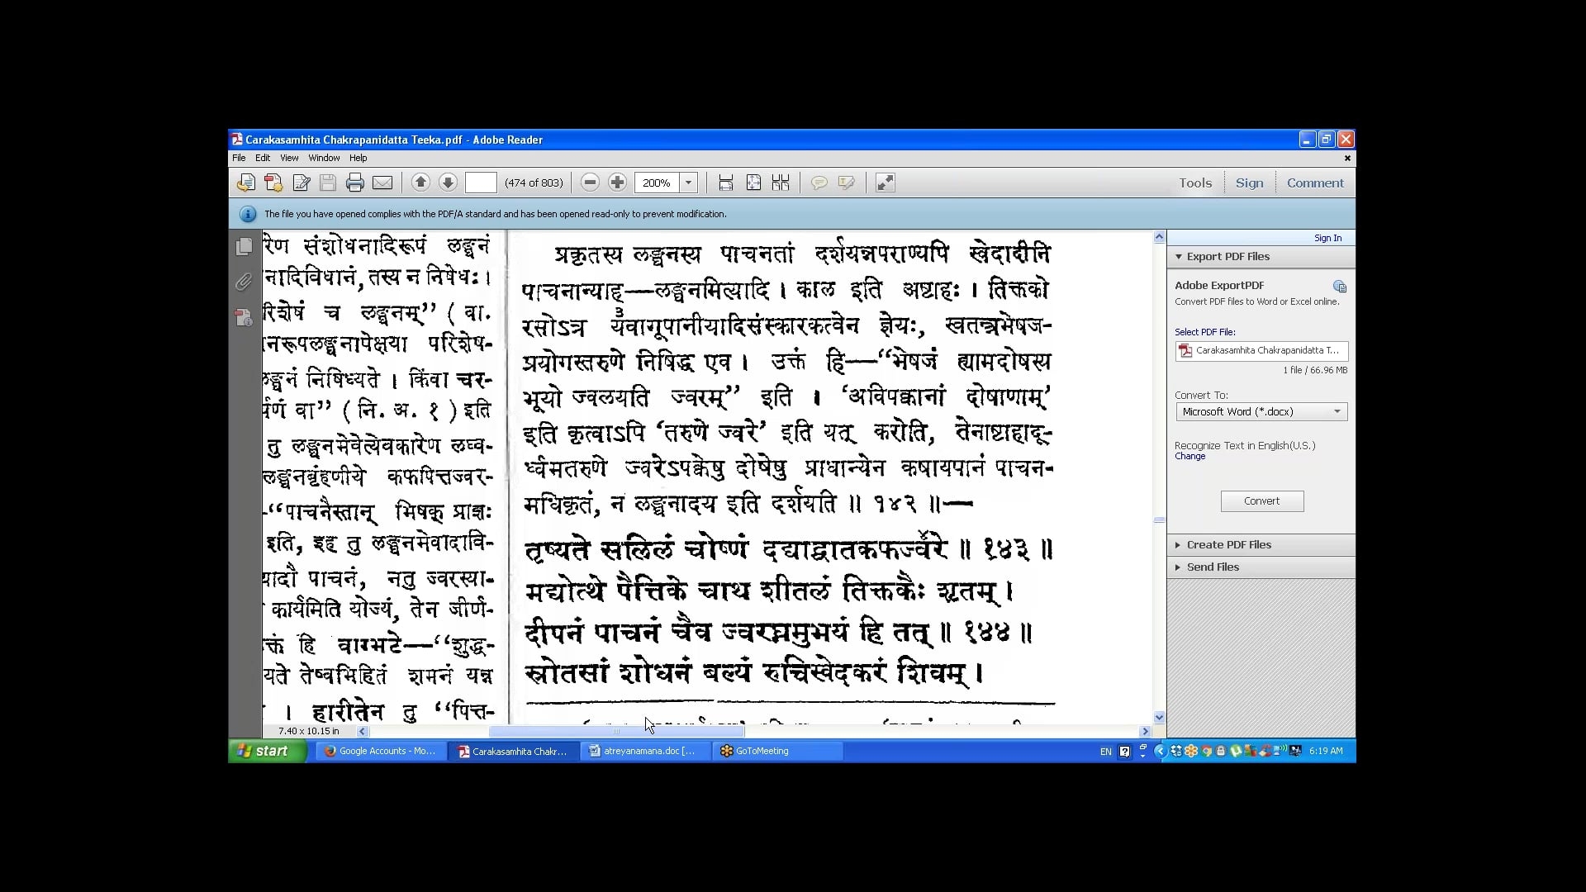Open the page thumbnails side panel

[244, 247]
